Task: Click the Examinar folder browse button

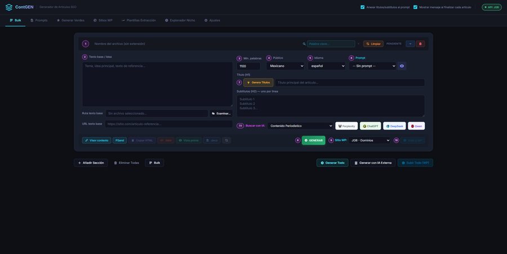Action: [221, 113]
